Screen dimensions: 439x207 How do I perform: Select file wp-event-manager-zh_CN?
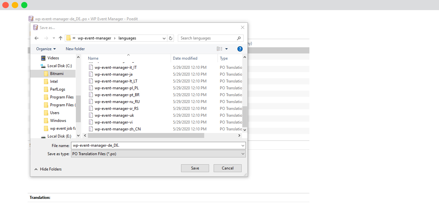[x=118, y=129]
